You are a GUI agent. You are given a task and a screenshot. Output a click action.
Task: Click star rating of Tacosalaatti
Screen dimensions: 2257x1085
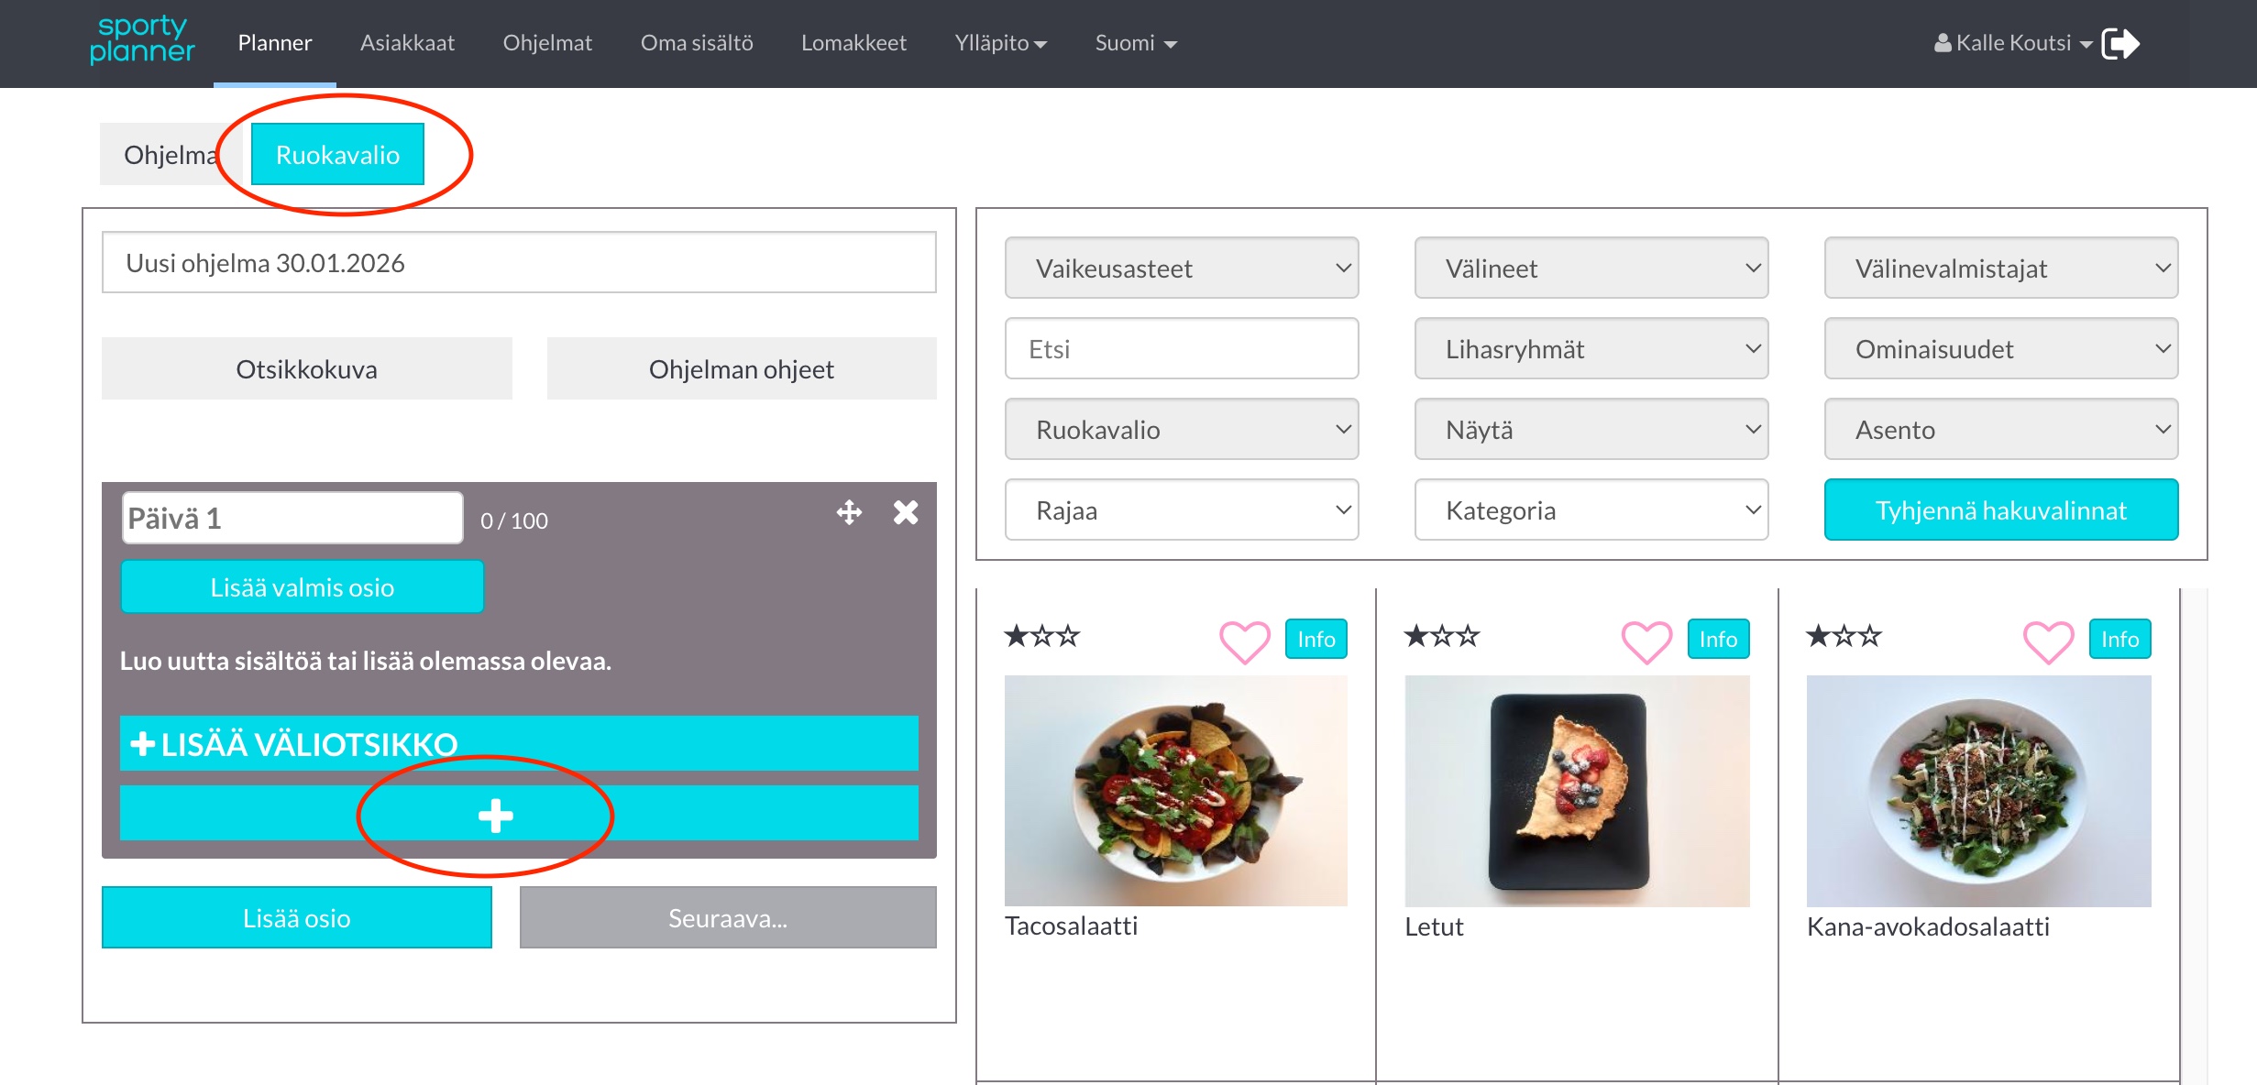click(1042, 636)
